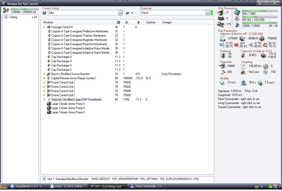Toggle Capital Remote Armor Repair System checkmark

[x=44, y=78]
